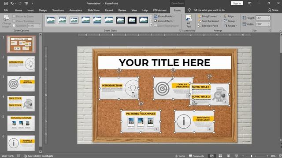The width and height of the screenshot is (282, 158).
Task: Switch to Normal view icon
Action: tap(212, 156)
